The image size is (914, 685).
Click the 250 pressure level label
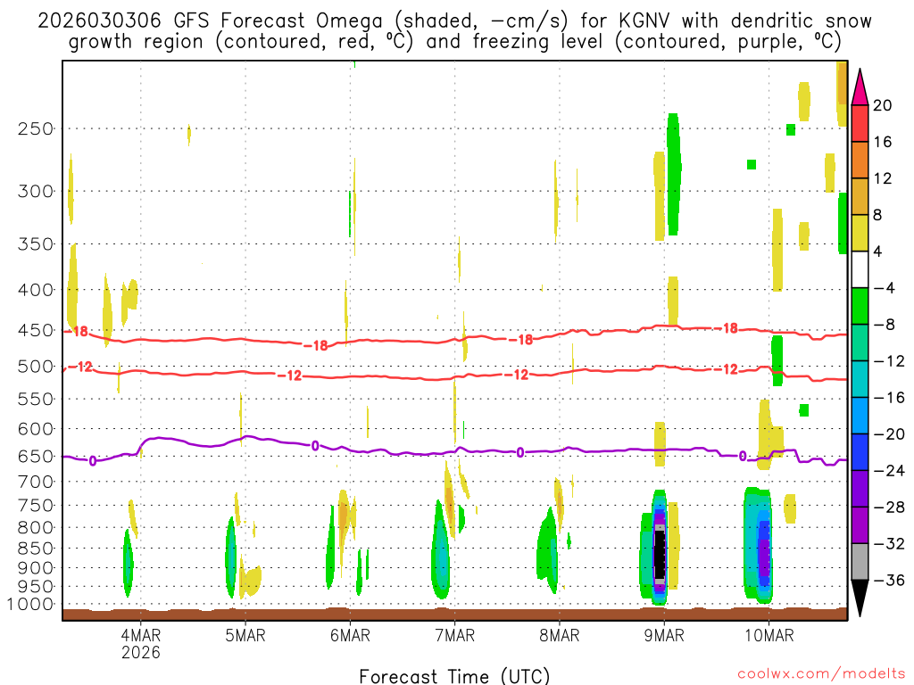36,128
